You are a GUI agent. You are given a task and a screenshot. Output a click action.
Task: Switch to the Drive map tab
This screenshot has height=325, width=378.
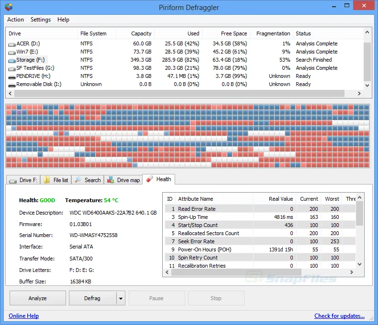[x=123, y=180]
